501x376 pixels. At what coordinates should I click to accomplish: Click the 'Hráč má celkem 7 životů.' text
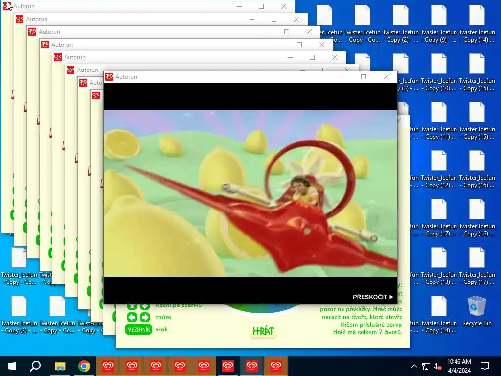[367, 332]
